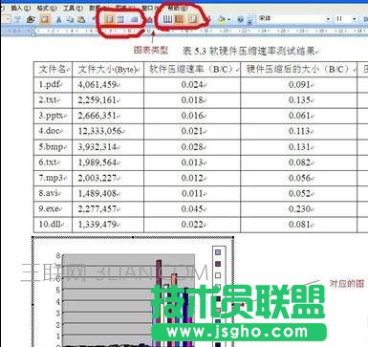Select the third pale legend swatch
Screen dimensions: 368x347
click(x=218, y=275)
